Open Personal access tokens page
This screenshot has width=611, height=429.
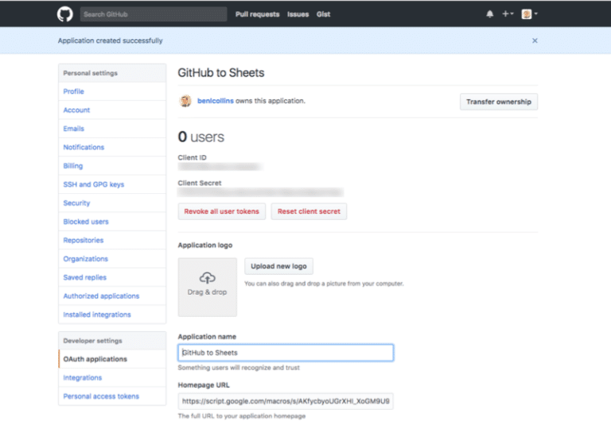112,396
